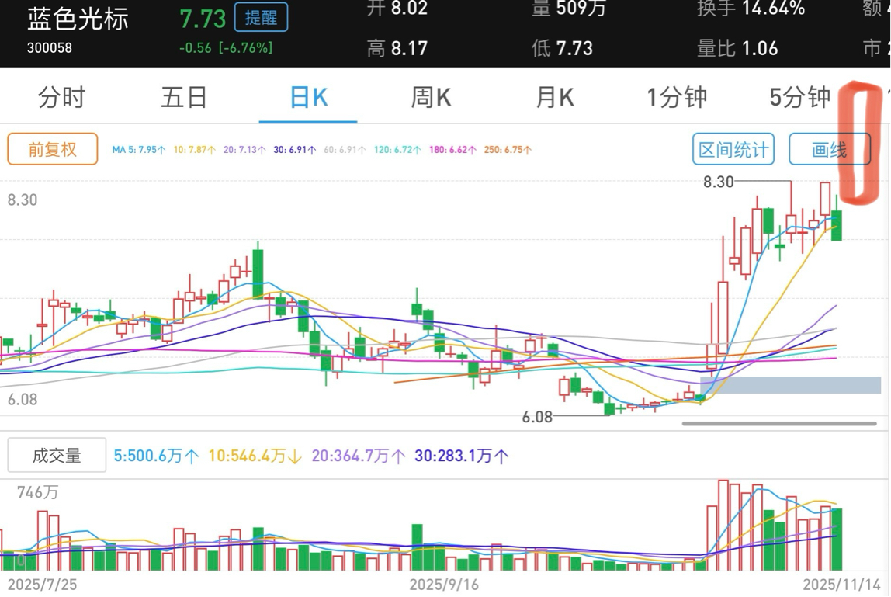
Task: Switch to the 五日 tab
Action: click(184, 97)
